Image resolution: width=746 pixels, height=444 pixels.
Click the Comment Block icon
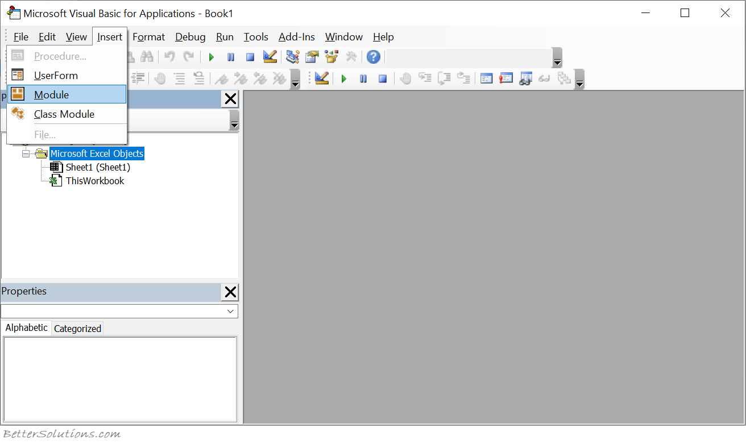[179, 78]
